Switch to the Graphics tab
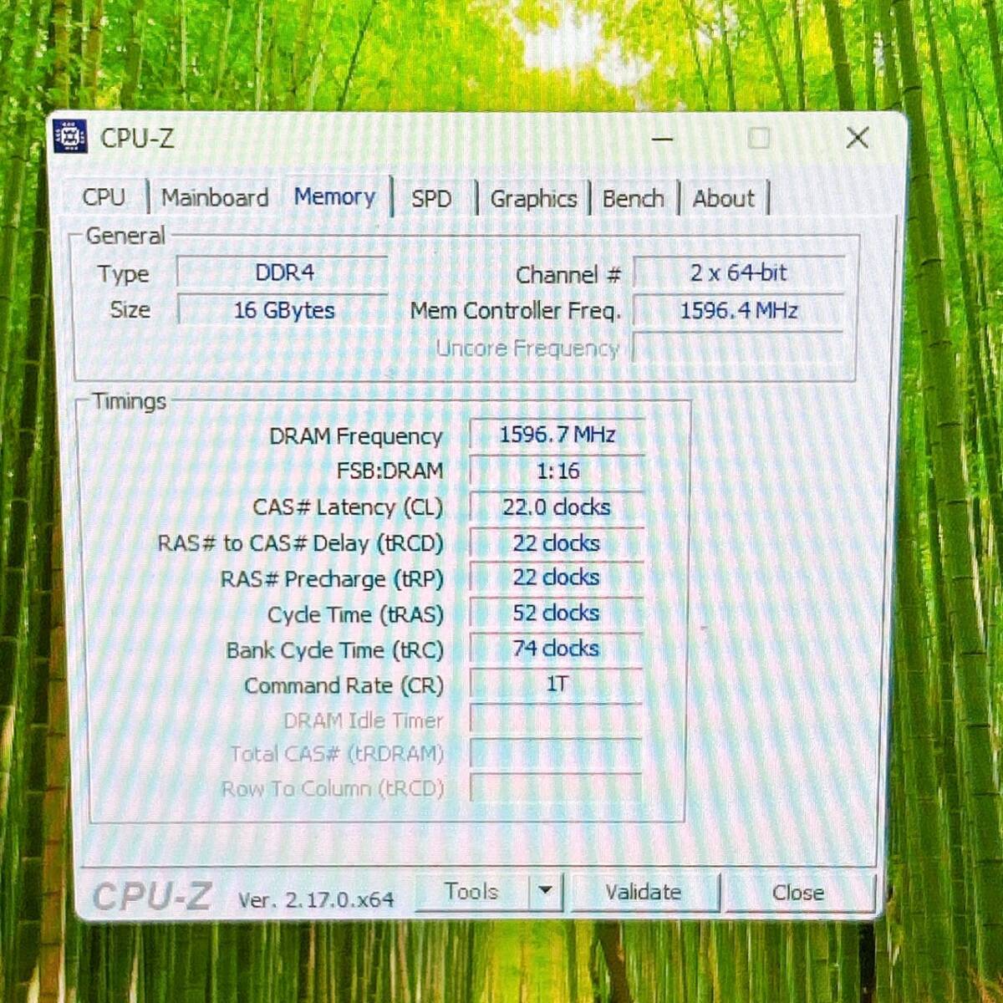The height and width of the screenshot is (1003, 1003). pyautogui.click(x=533, y=199)
